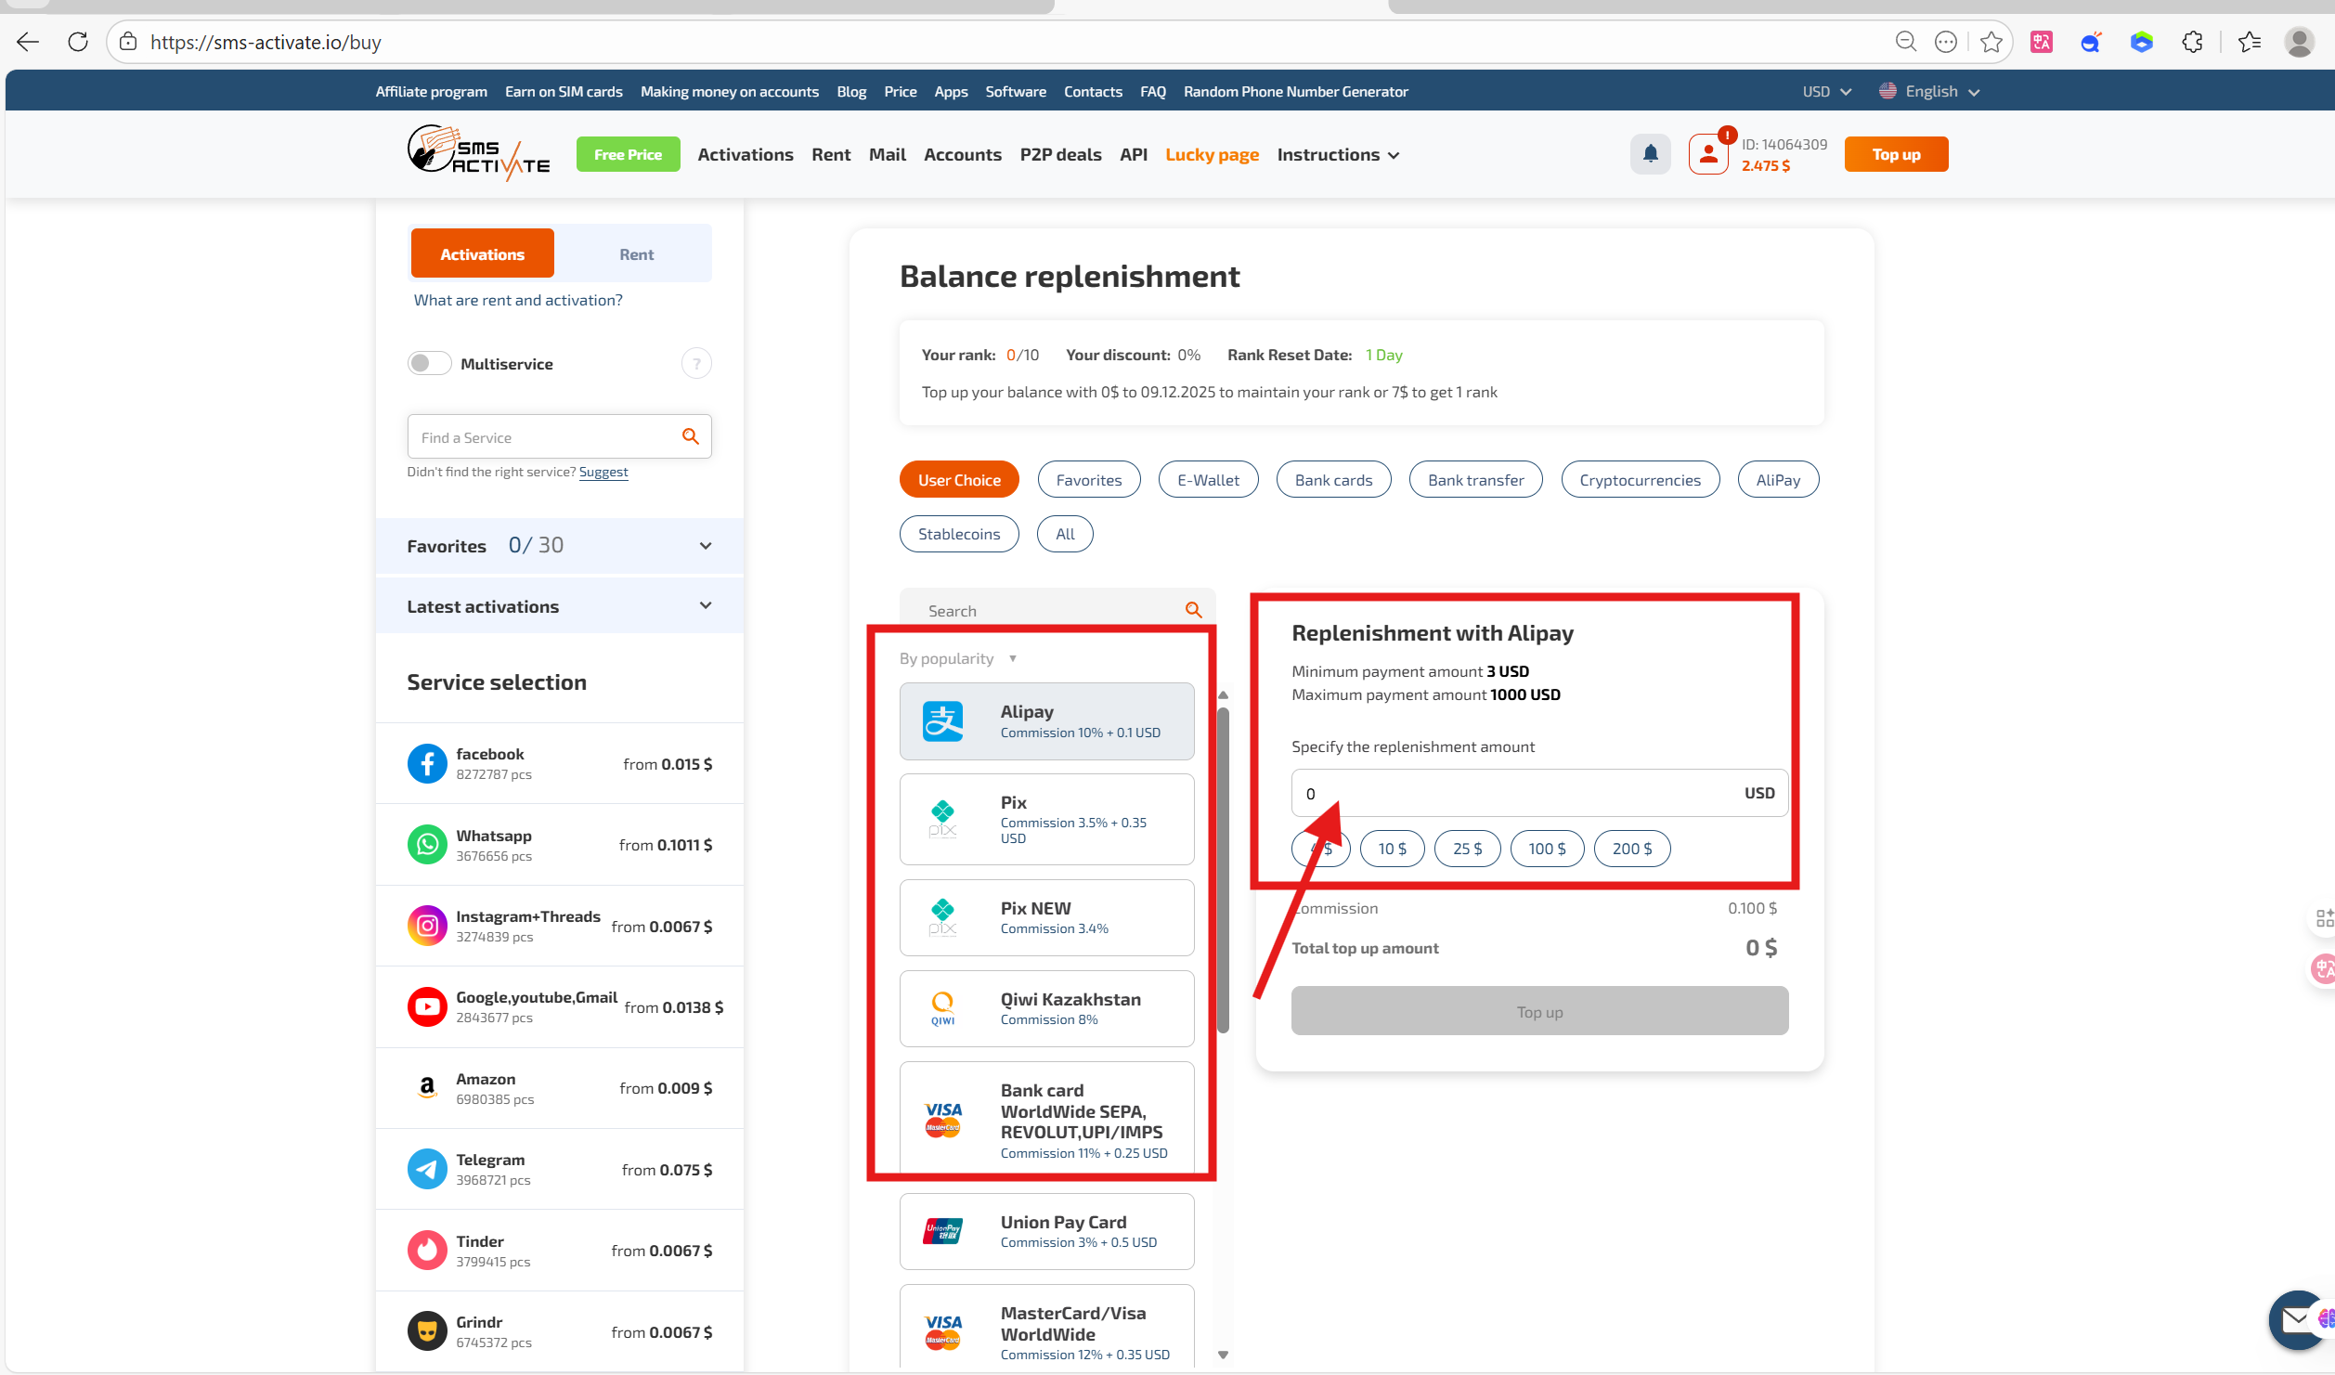Image resolution: width=2335 pixels, height=1375 pixels.
Task: Click the orange Top up header button
Action: tap(1895, 154)
